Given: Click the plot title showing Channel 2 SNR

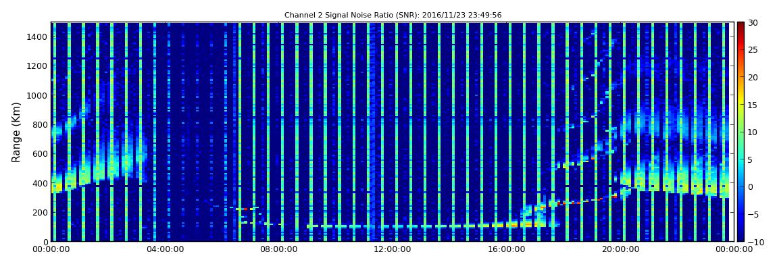Looking at the screenshot, I should click(393, 16).
